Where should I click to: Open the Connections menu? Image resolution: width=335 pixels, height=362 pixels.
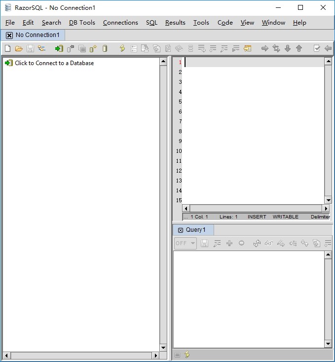click(x=120, y=23)
